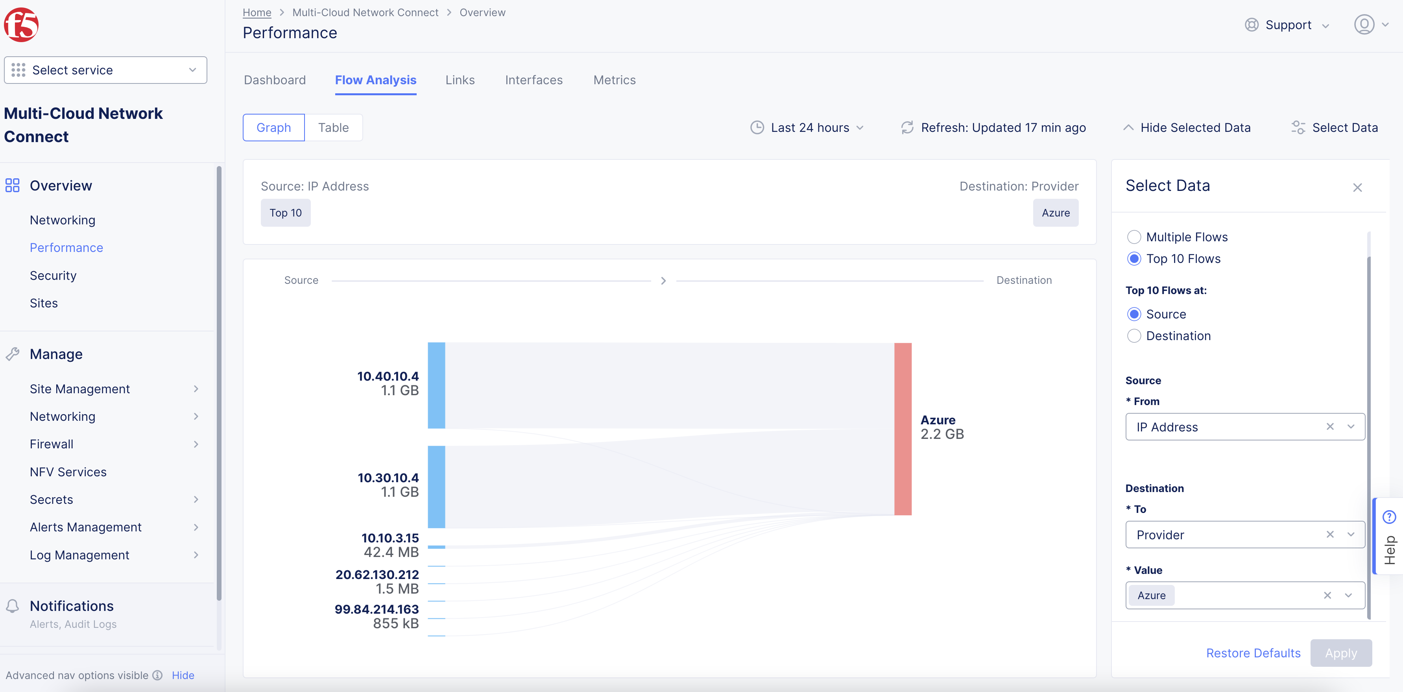Click the Select Data sliders icon
Screen dimensions: 1403x692
(1298, 128)
